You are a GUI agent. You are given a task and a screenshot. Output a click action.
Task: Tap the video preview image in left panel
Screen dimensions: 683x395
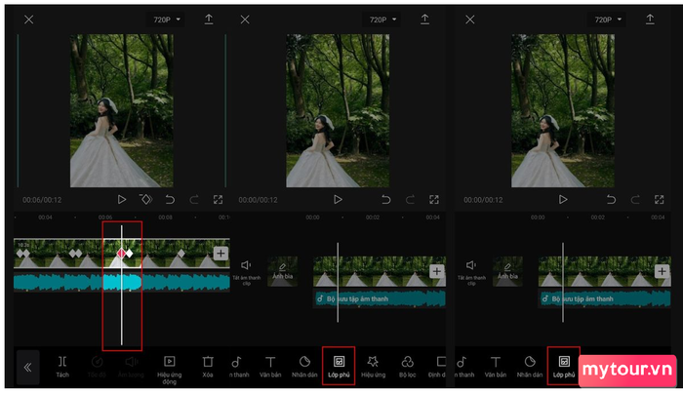122,110
